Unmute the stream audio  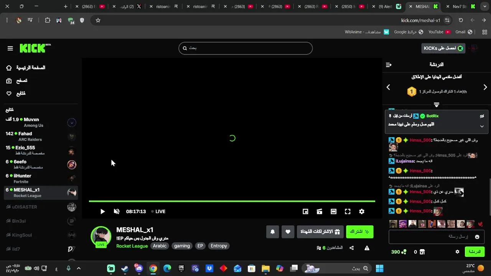(117, 212)
